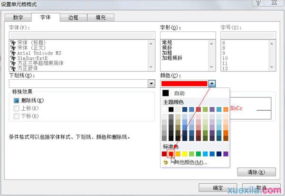Screen dimensions: 285x196
Task: Click the 字体(F) text input box
Action: [82, 35]
